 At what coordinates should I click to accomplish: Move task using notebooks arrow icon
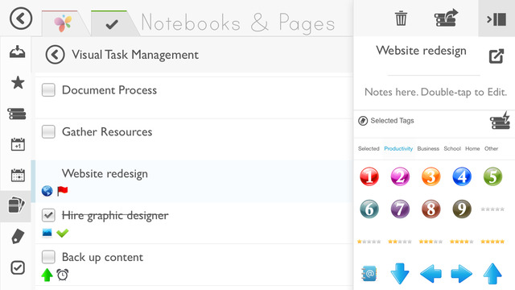point(446,18)
